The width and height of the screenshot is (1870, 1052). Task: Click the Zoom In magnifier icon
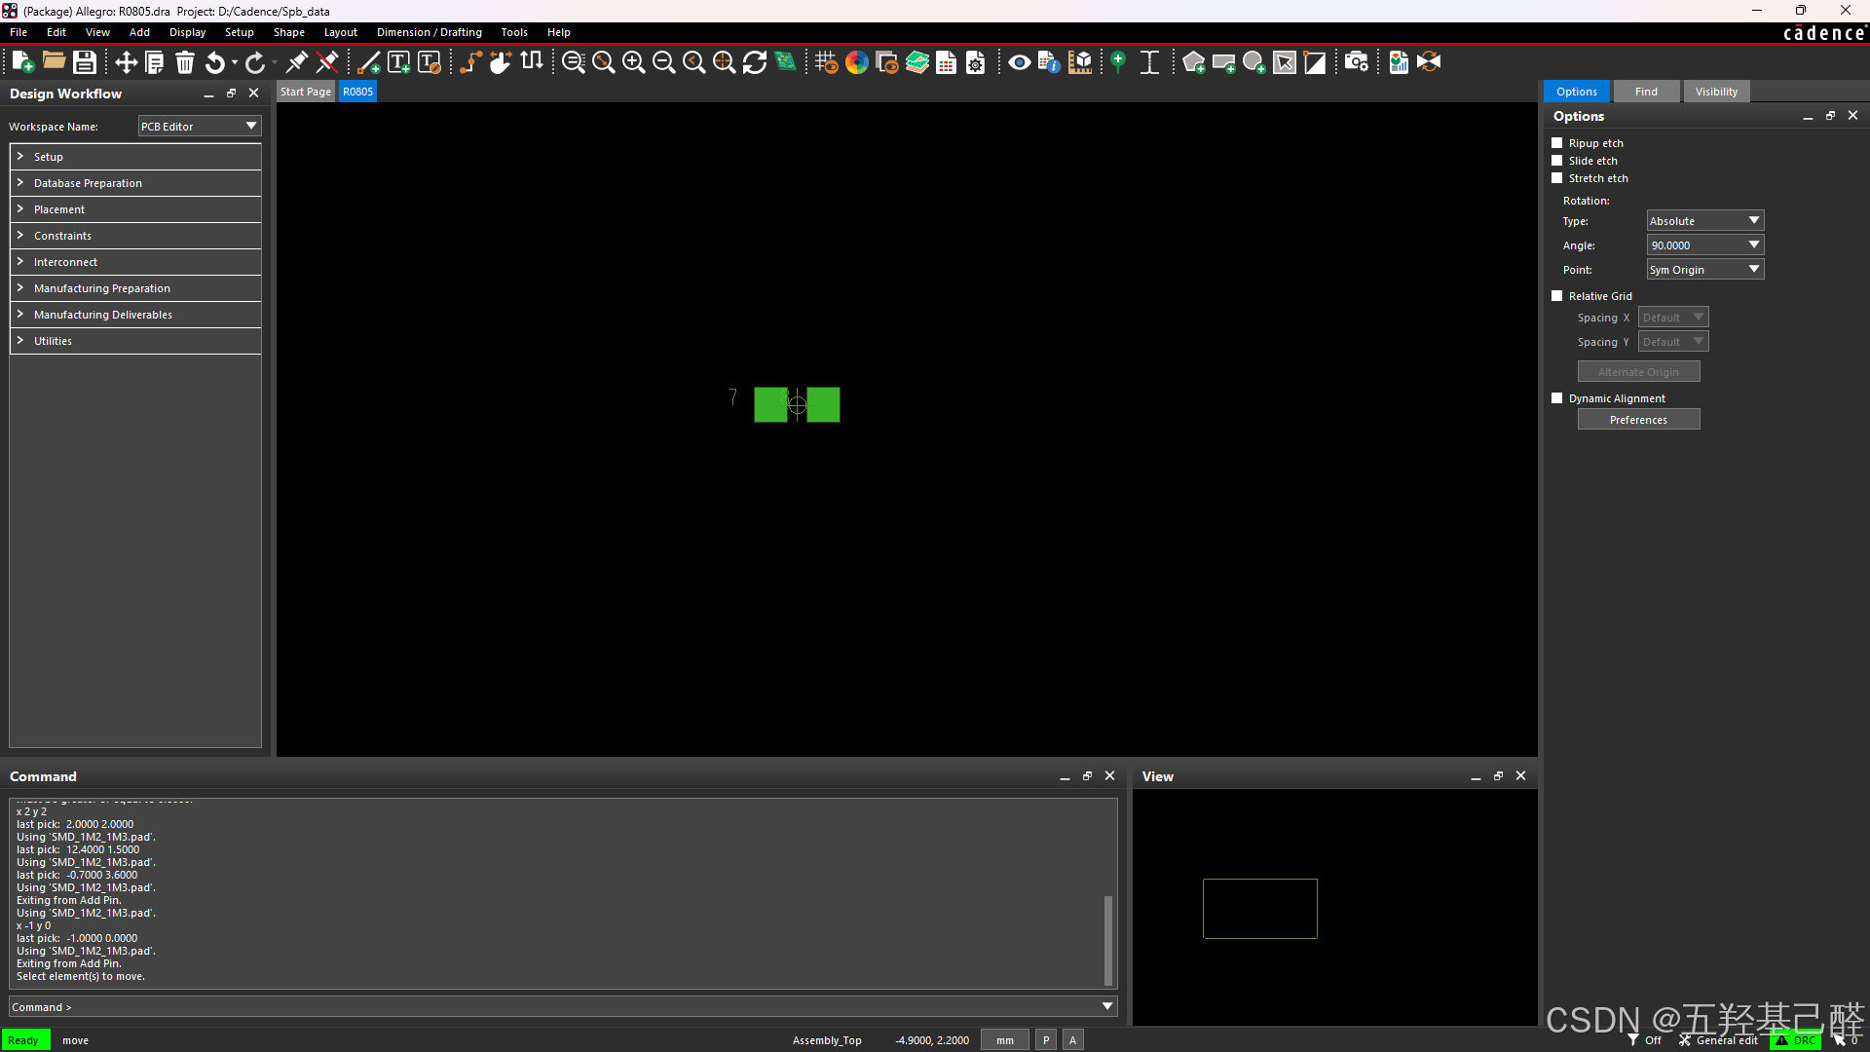click(633, 62)
